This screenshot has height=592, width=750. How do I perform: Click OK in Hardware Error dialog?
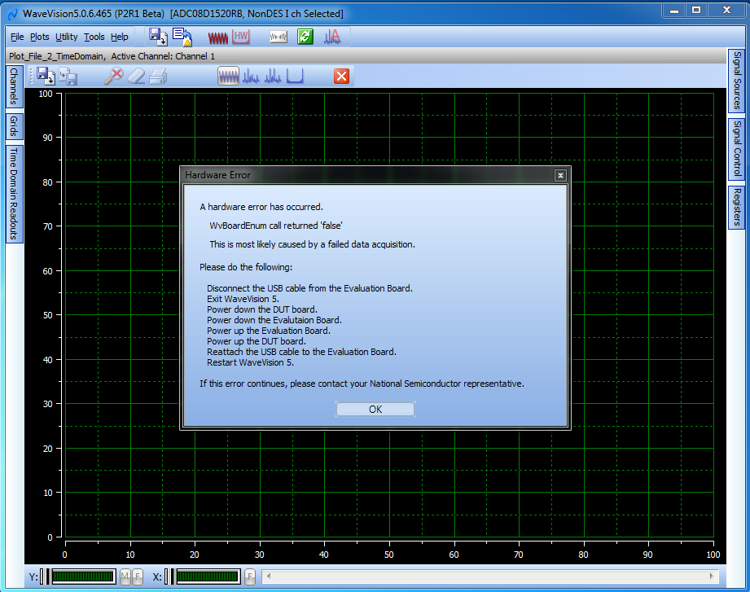375,410
